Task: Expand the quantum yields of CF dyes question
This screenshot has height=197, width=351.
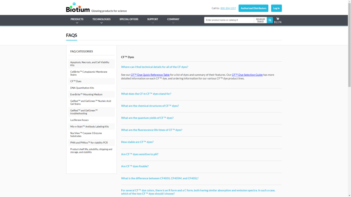Action: (x=147, y=118)
